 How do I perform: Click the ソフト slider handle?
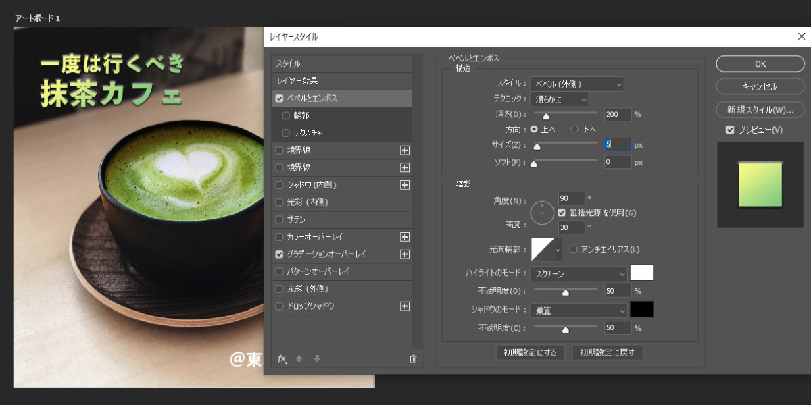click(533, 163)
